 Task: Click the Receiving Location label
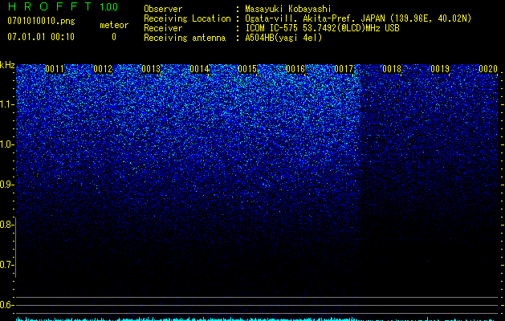coord(187,18)
